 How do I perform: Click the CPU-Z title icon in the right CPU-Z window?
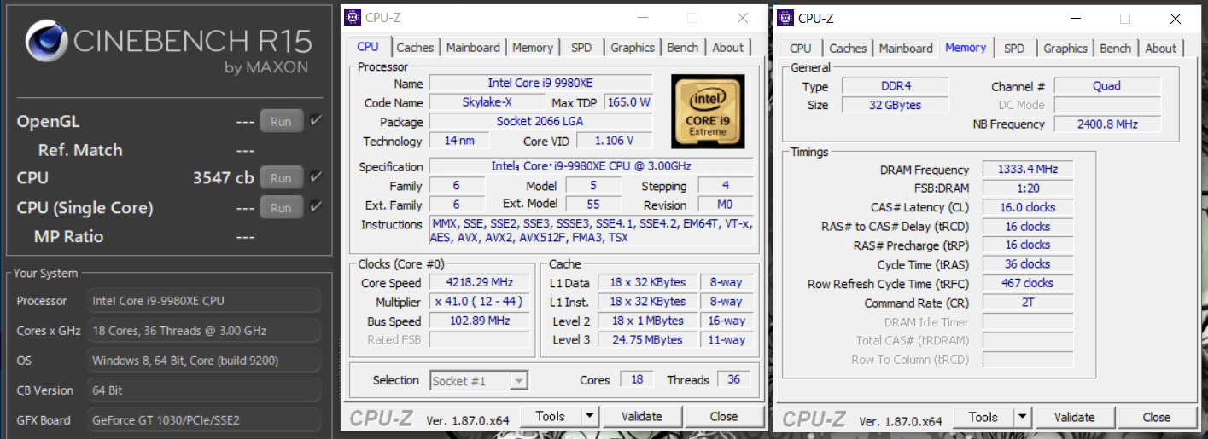786,18
